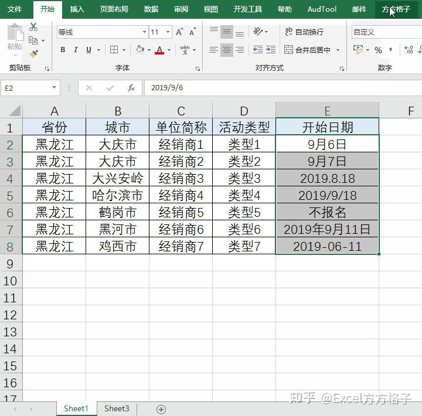
Task: Open the 剪贴板 dialog launcher
Action: tap(47, 69)
